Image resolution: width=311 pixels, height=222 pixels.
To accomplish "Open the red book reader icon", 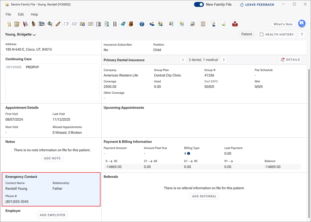I will (235, 24).
